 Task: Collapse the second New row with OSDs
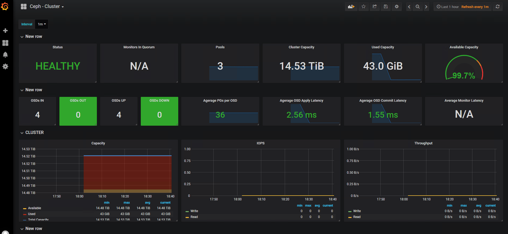[x=31, y=90]
